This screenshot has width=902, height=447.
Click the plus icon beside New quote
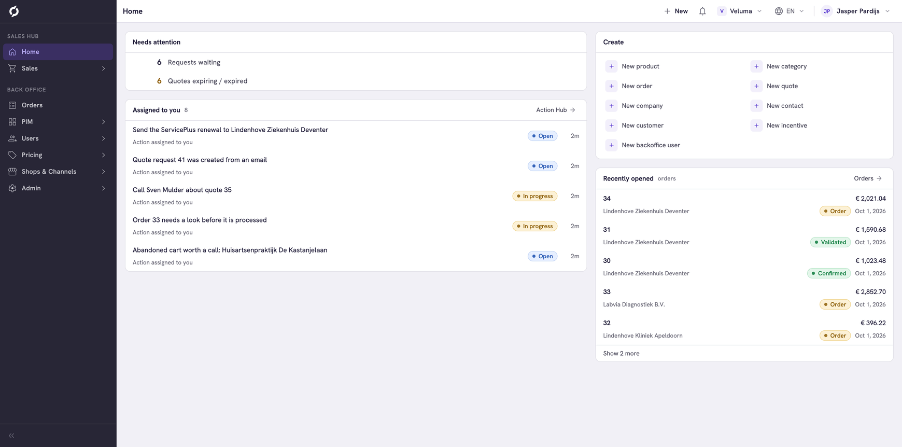pyautogui.click(x=756, y=86)
